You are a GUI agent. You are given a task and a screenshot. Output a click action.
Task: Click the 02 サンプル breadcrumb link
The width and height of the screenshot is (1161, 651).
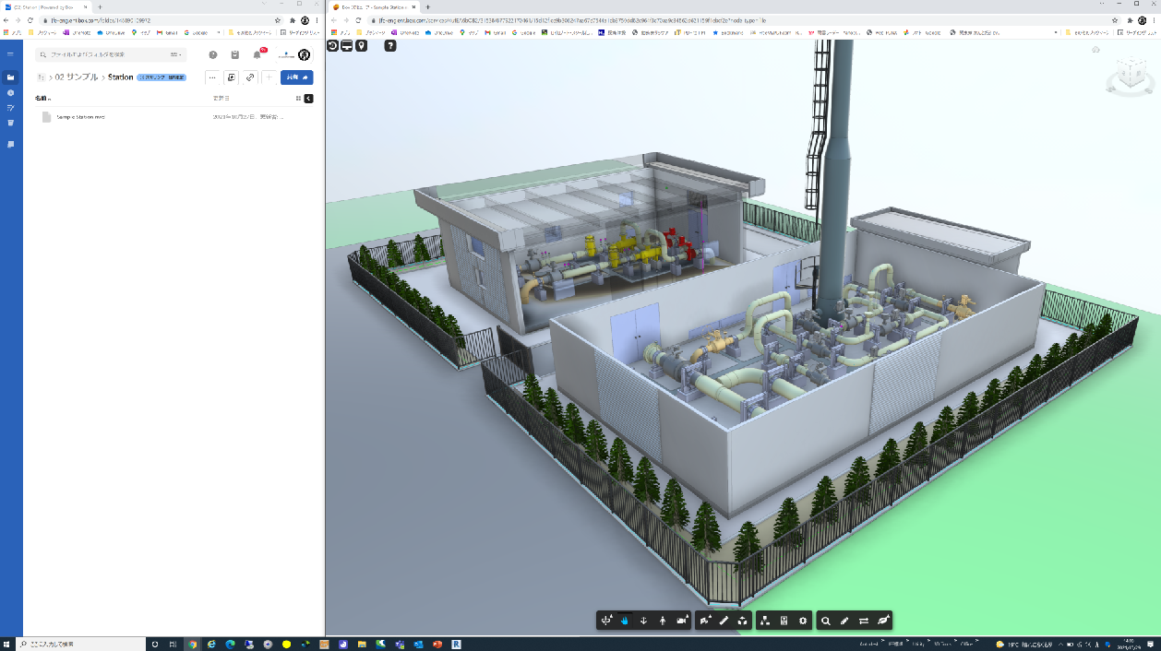[75, 77]
